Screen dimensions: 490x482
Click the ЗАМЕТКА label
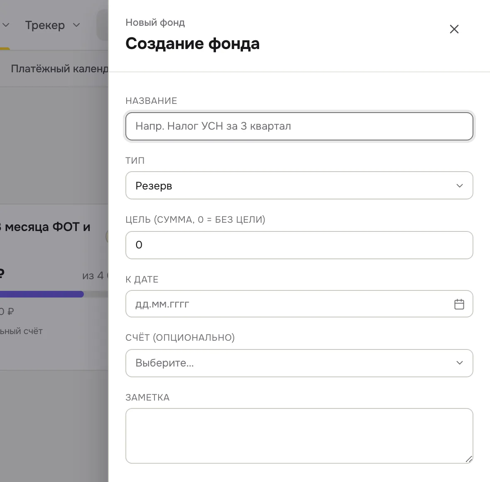(x=147, y=398)
